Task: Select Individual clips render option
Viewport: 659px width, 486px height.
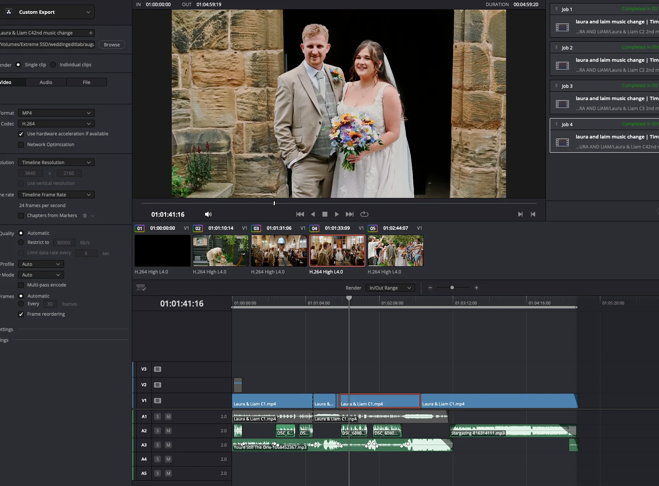Action: click(x=53, y=64)
